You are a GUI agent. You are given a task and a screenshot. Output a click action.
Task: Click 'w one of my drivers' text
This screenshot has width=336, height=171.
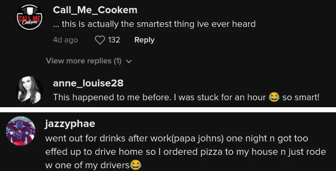(87, 165)
